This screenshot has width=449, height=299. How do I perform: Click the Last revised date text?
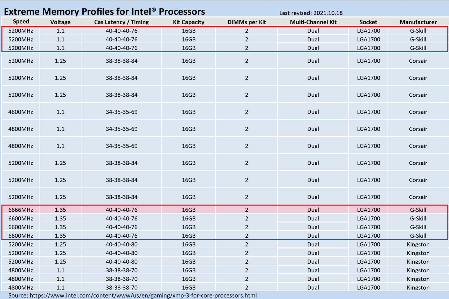coord(311,13)
